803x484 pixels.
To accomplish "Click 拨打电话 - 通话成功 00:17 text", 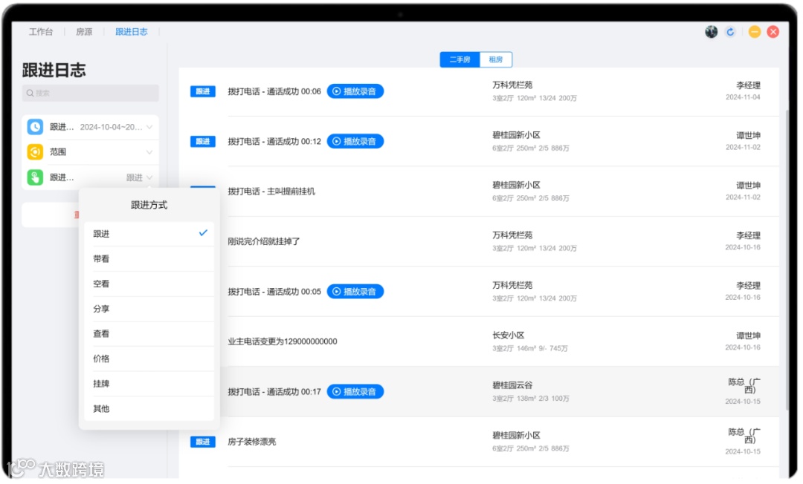I will [274, 391].
